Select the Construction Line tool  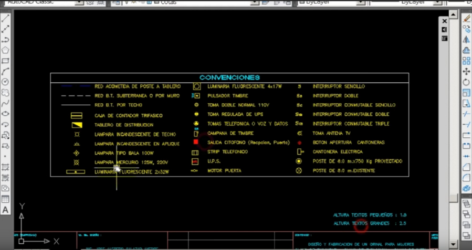pyautogui.click(x=5, y=29)
